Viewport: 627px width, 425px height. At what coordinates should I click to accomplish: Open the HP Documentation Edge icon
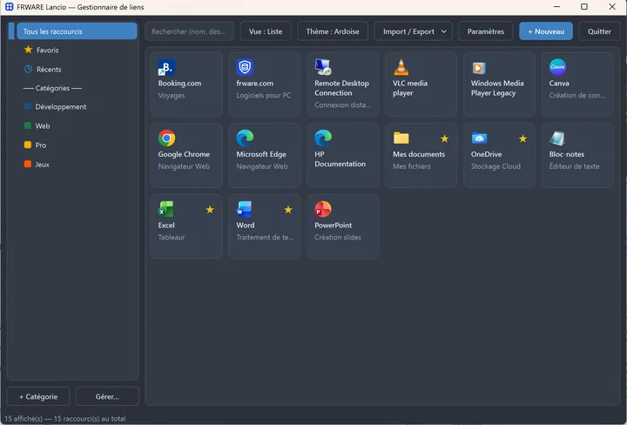pos(323,138)
